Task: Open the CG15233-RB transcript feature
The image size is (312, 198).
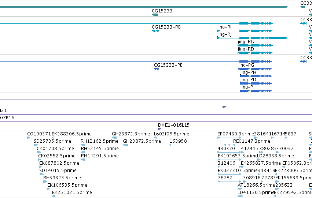Action: 155,31
